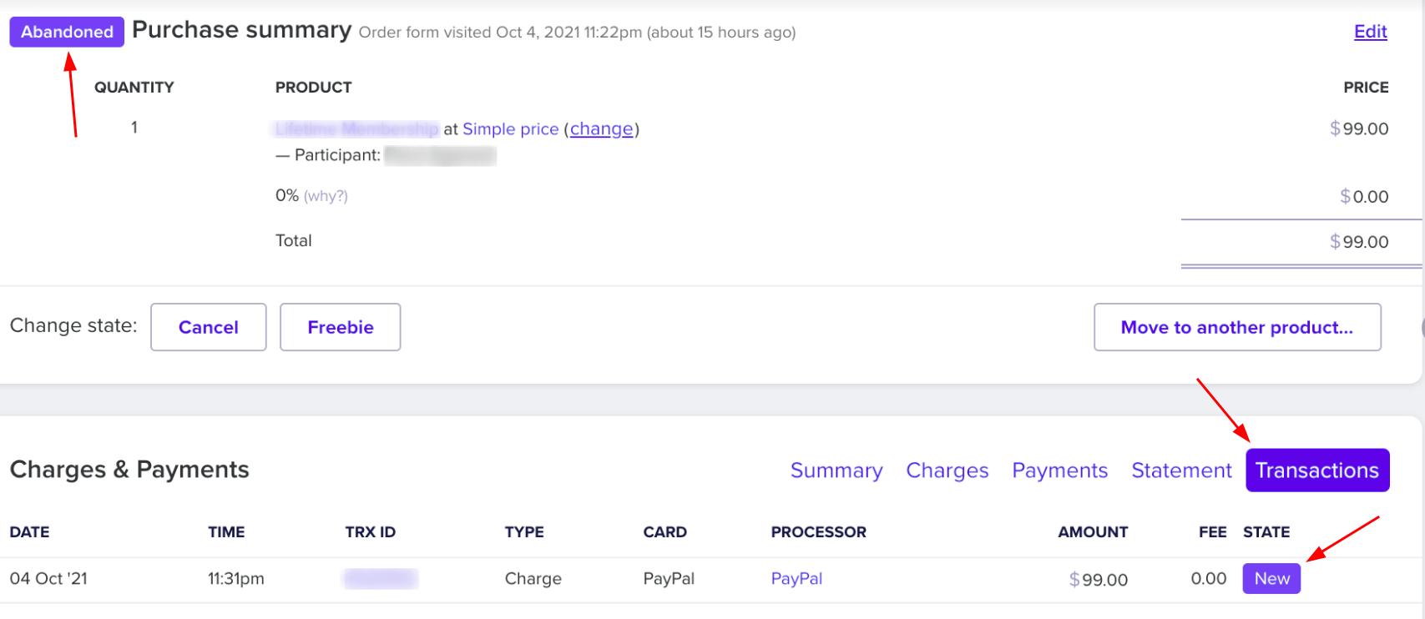
Task: Click the PROCESSOR column header
Action: [818, 532]
